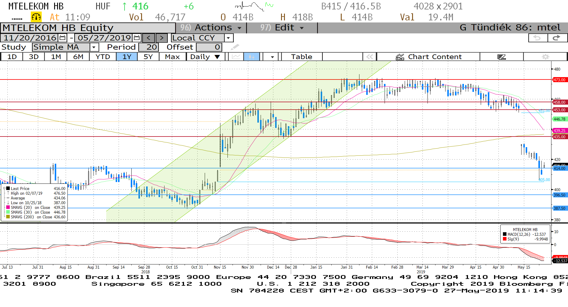Expand the Local CCY currency dropdown
568x307 pixels.
tap(228, 38)
